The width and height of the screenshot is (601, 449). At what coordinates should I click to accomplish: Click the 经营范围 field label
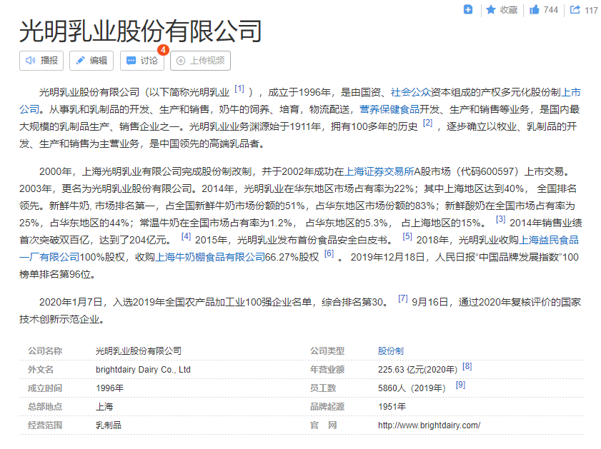click(x=45, y=425)
